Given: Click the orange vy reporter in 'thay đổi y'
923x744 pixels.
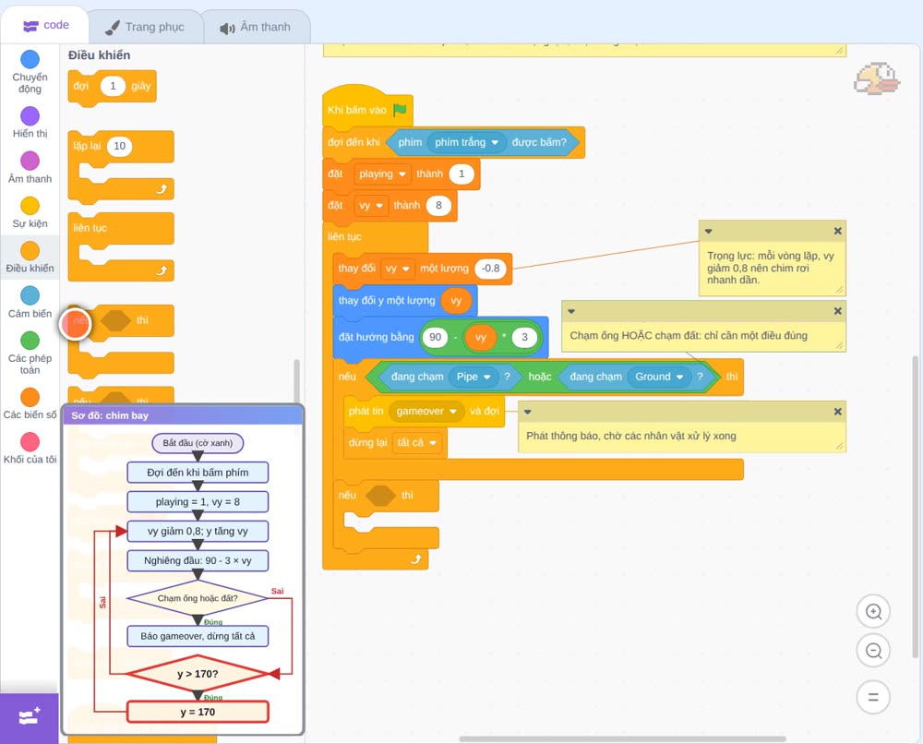Looking at the screenshot, I should pyautogui.click(x=456, y=301).
